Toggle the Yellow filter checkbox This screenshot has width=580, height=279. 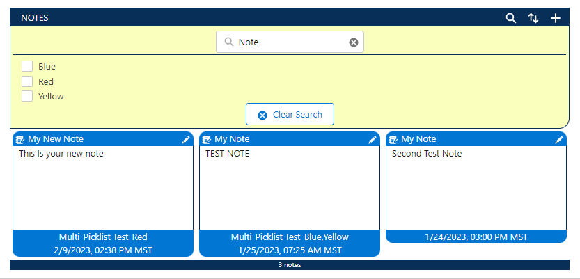coord(27,96)
